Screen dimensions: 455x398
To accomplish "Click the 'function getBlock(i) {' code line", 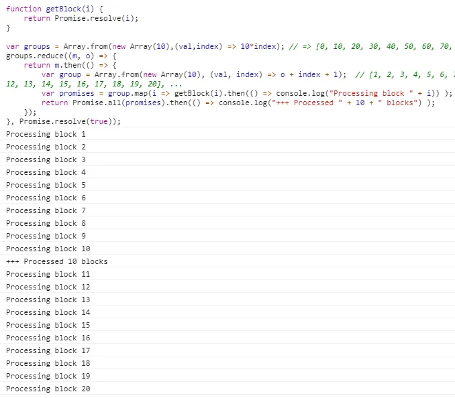I will coord(54,9).
